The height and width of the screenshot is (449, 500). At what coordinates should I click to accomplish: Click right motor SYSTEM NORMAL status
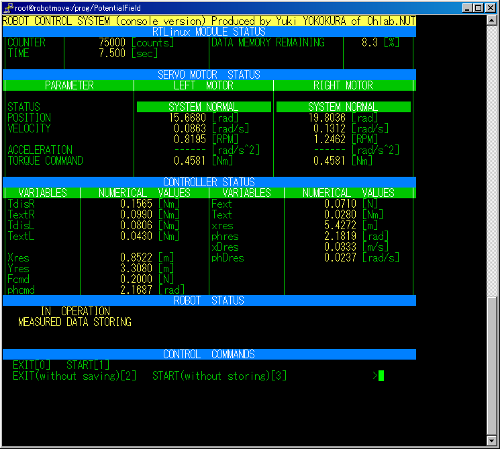point(343,107)
